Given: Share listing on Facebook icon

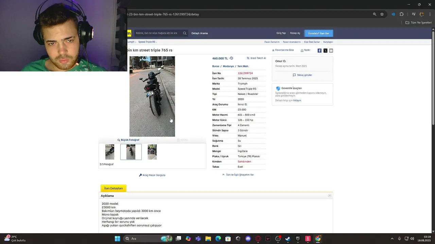Looking at the screenshot, I should pos(319,50).
